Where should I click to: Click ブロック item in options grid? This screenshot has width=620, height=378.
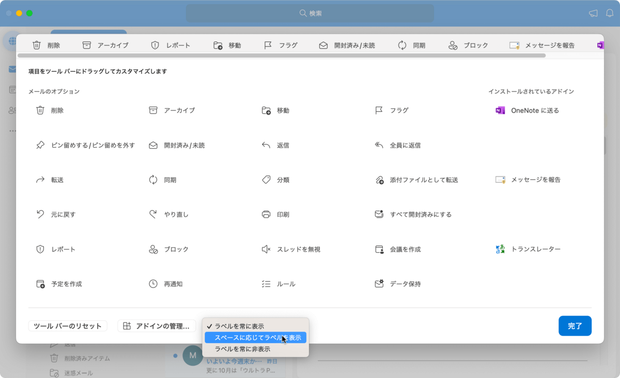[x=168, y=249]
